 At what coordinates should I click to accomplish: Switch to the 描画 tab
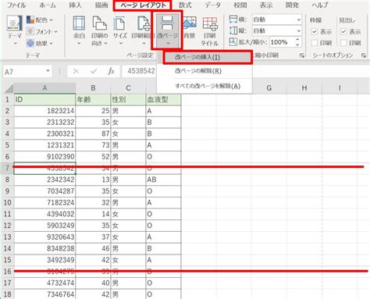(x=101, y=5)
